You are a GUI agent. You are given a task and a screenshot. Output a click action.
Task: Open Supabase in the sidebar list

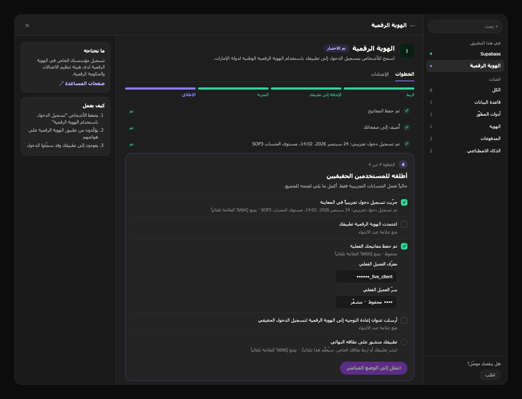click(x=465, y=54)
